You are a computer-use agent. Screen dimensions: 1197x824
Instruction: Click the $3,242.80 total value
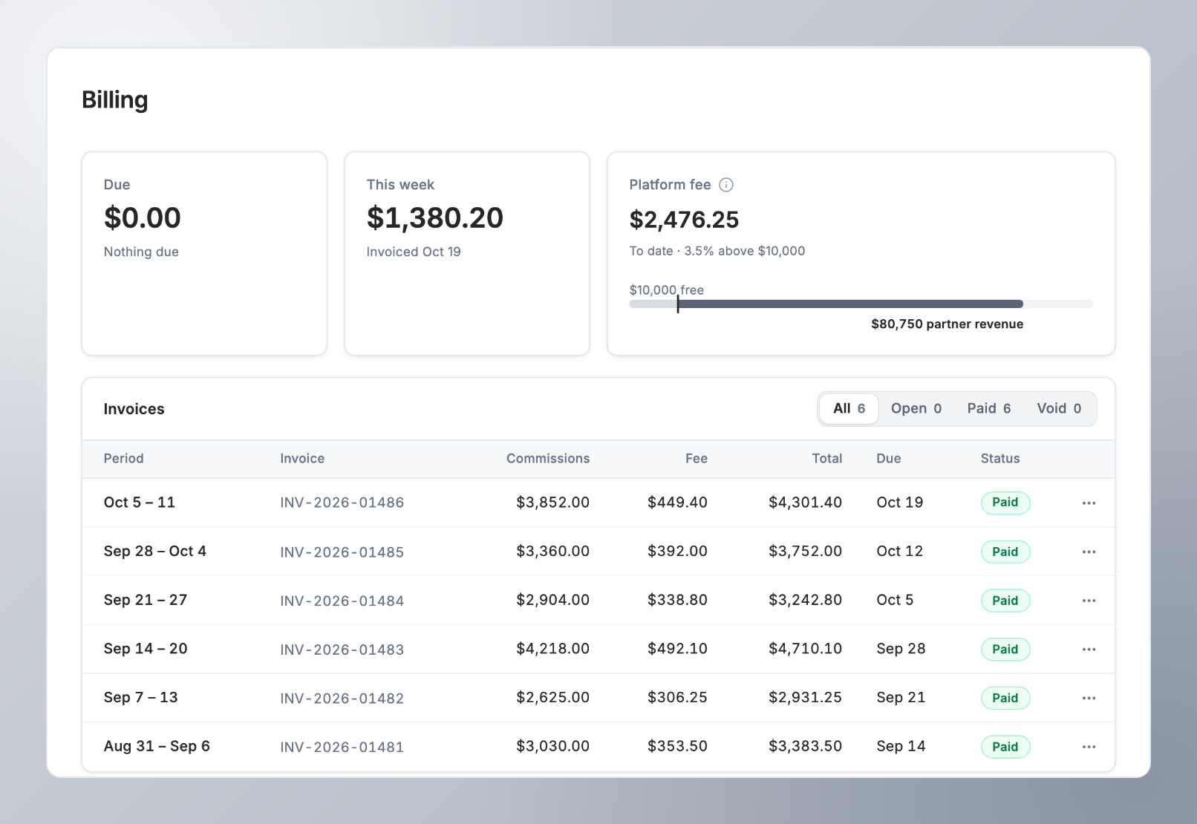pos(806,600)
